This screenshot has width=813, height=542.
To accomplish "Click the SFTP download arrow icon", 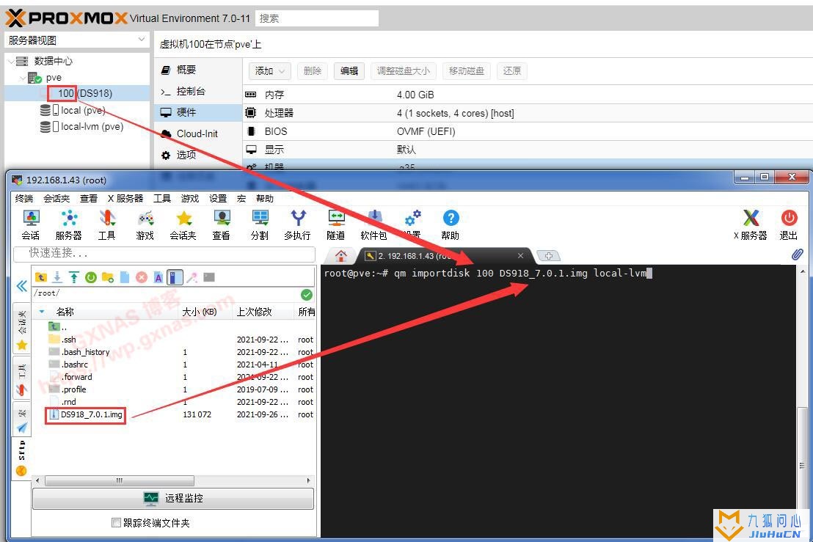I will (57, 277).
